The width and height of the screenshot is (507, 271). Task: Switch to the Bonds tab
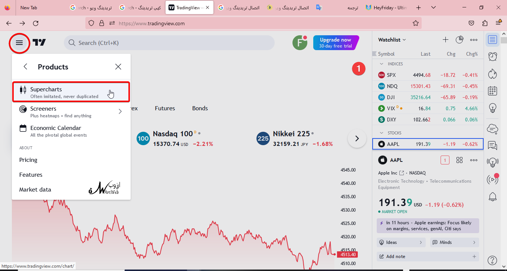click(200, 108)
